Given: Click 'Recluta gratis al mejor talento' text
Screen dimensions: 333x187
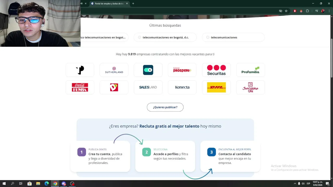Looking at the screenshot, I should click(x=169, y=126).
